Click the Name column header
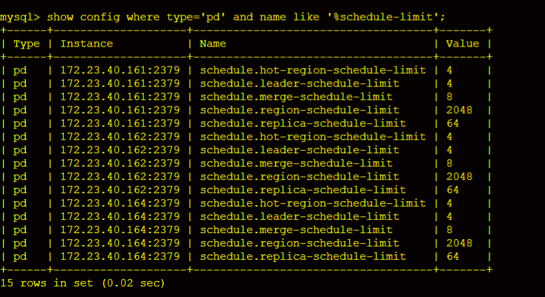The height and width of the screenshot is (297, 545). [213, 44]
